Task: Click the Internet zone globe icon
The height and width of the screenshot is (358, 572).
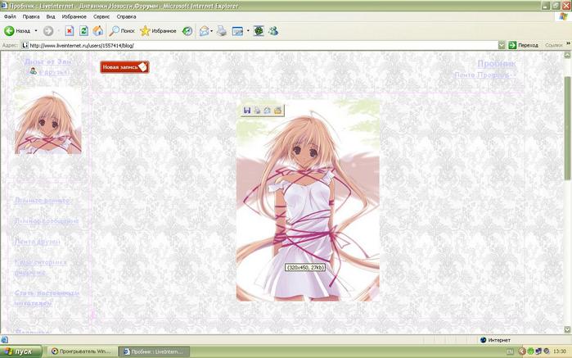Action: 484,340
